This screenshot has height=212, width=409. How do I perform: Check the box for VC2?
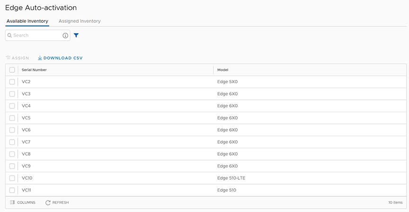tap(12, 82)
